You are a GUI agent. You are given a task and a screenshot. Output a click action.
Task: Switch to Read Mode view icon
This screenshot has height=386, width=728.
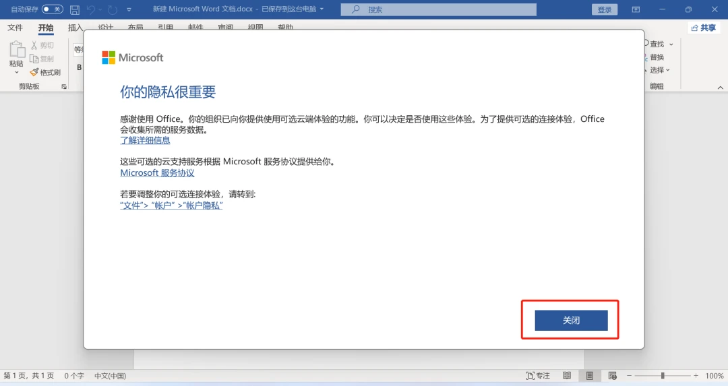pyautogui.click(x=567, y=376)
